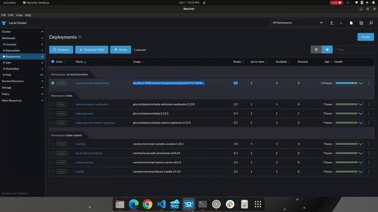Open the Edit menu
Image resolution: width=378 pixels, height=212 pixels.
coord(11,15)
